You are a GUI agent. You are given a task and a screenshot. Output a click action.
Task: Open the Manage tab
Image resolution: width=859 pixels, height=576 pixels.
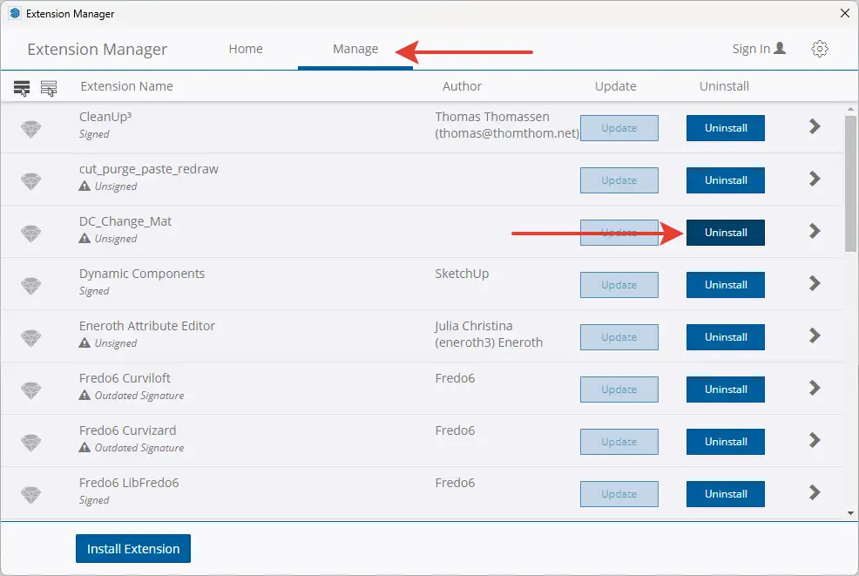(x=355, y=49)
